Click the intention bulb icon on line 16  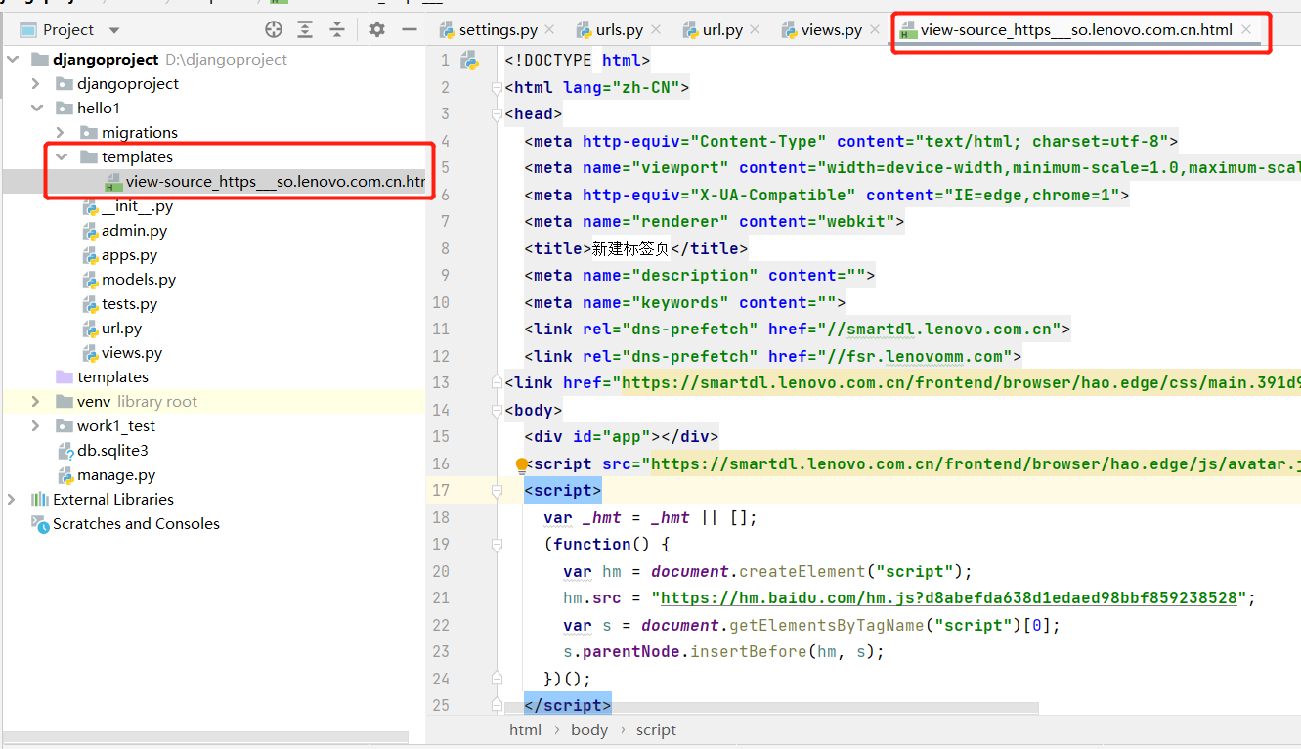521,463
